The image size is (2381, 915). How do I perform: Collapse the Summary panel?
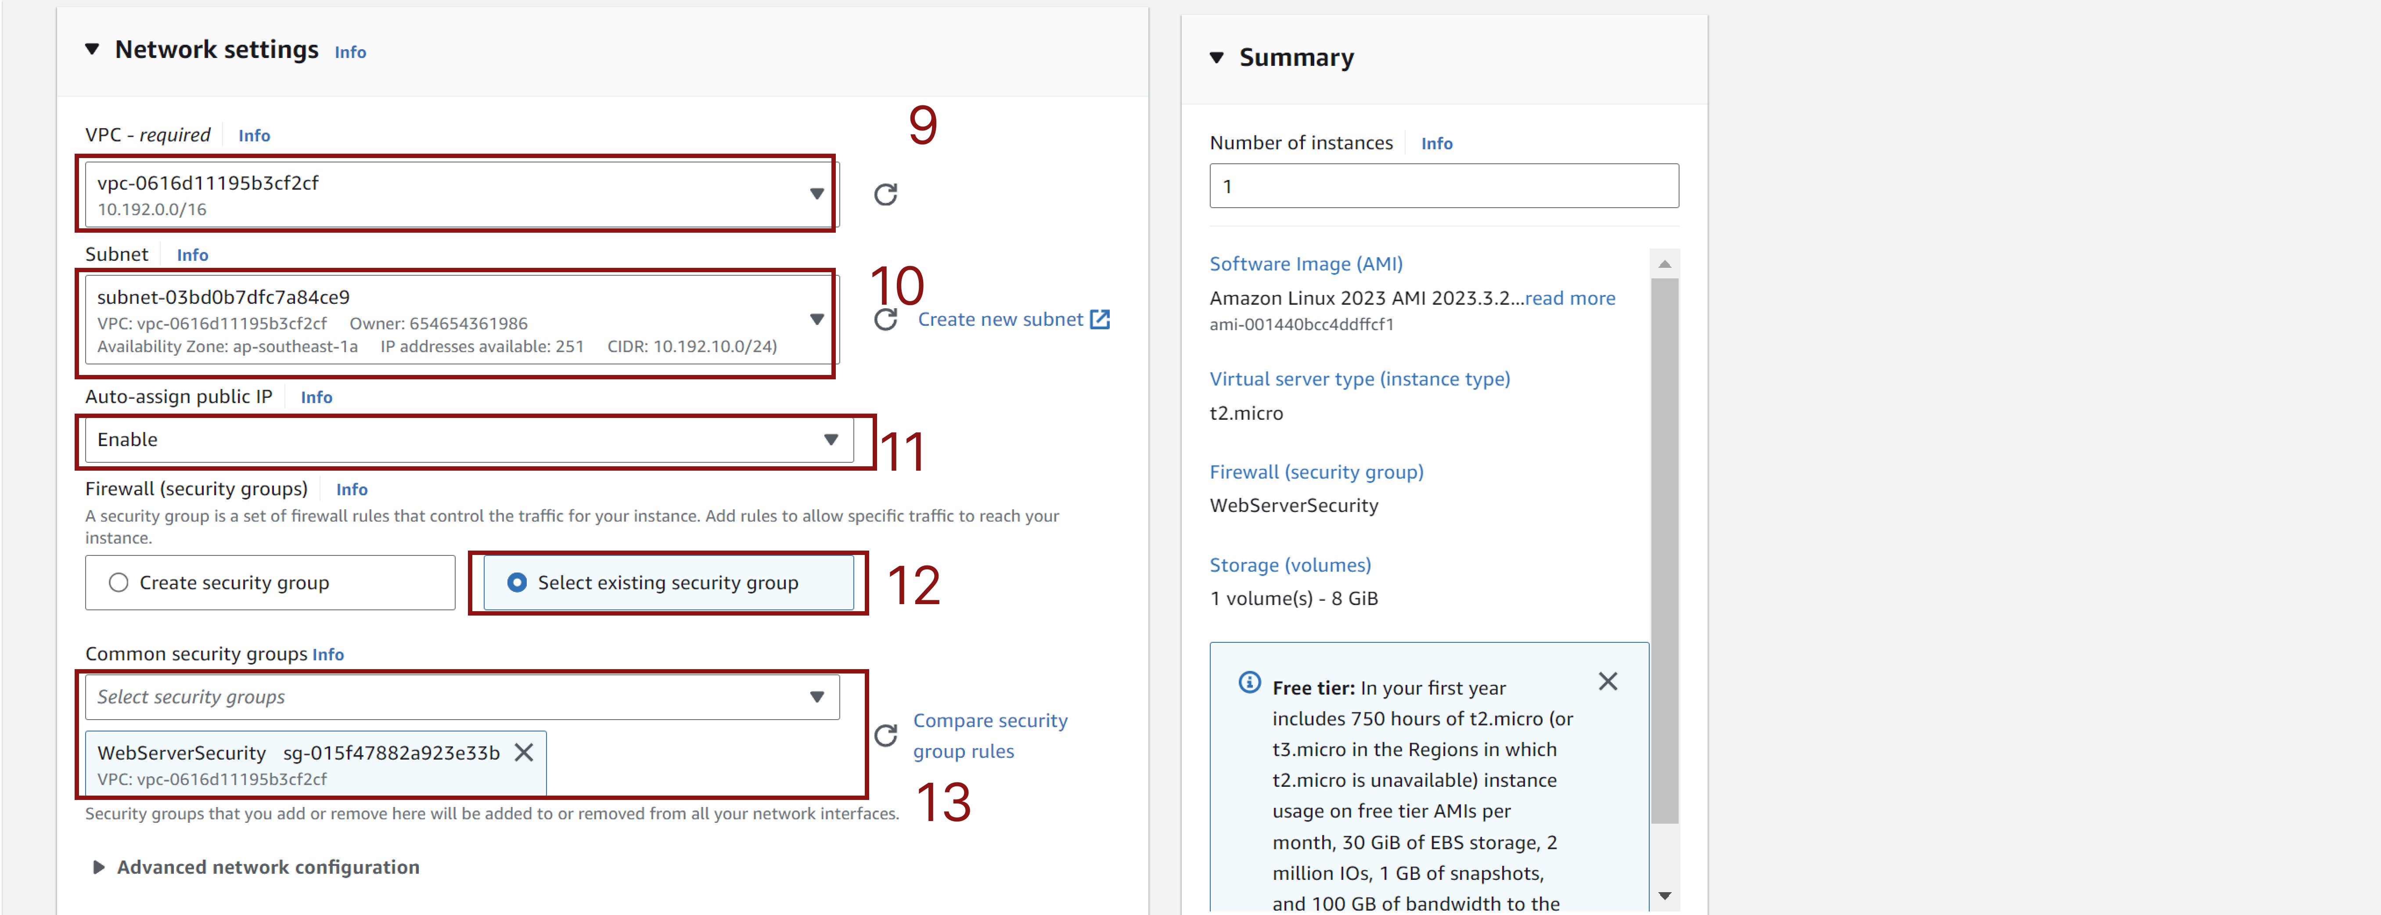tap(1217, 58)
